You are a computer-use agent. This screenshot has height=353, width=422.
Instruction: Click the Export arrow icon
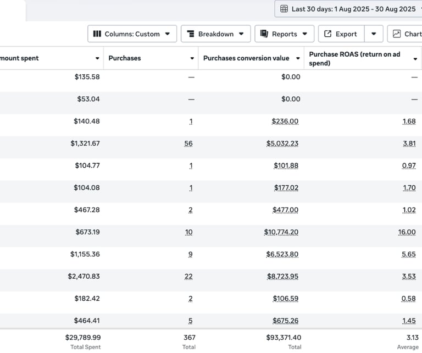click(328, 34)
